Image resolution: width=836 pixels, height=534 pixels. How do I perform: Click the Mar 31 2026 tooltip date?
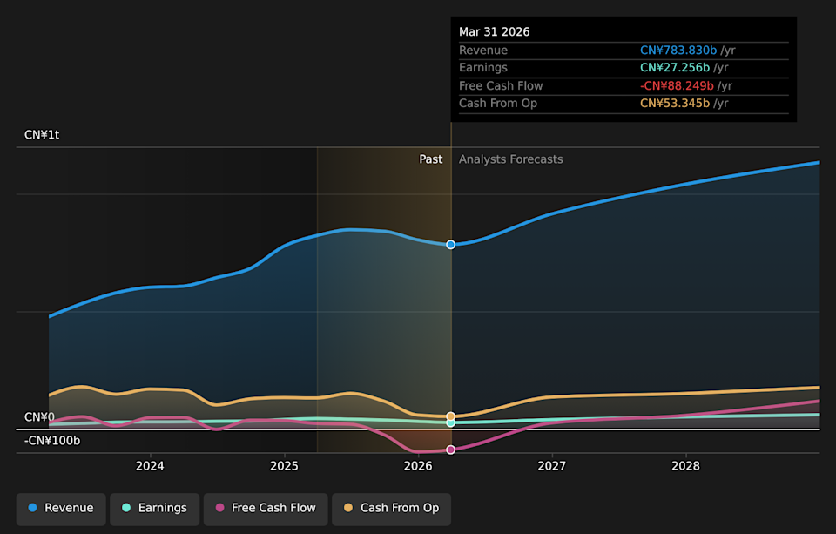coord(495,32)
